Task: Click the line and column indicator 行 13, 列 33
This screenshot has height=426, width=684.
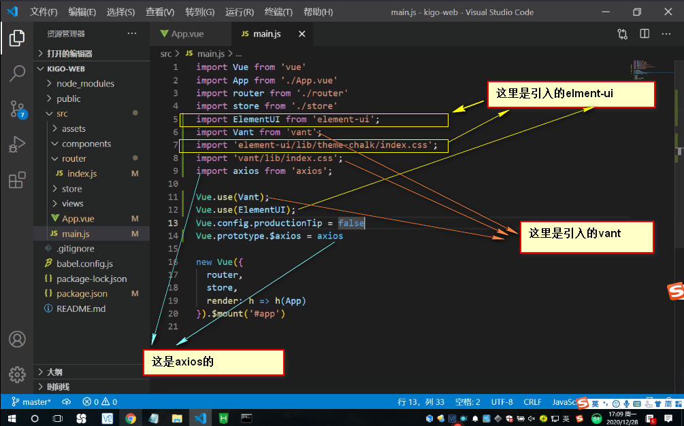Action: click(421, 402)
